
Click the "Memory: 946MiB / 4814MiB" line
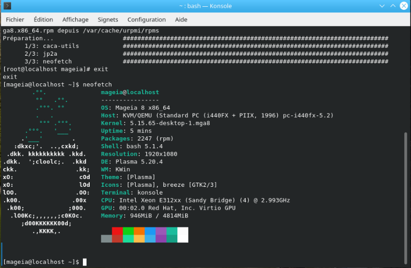coord(144,216)
